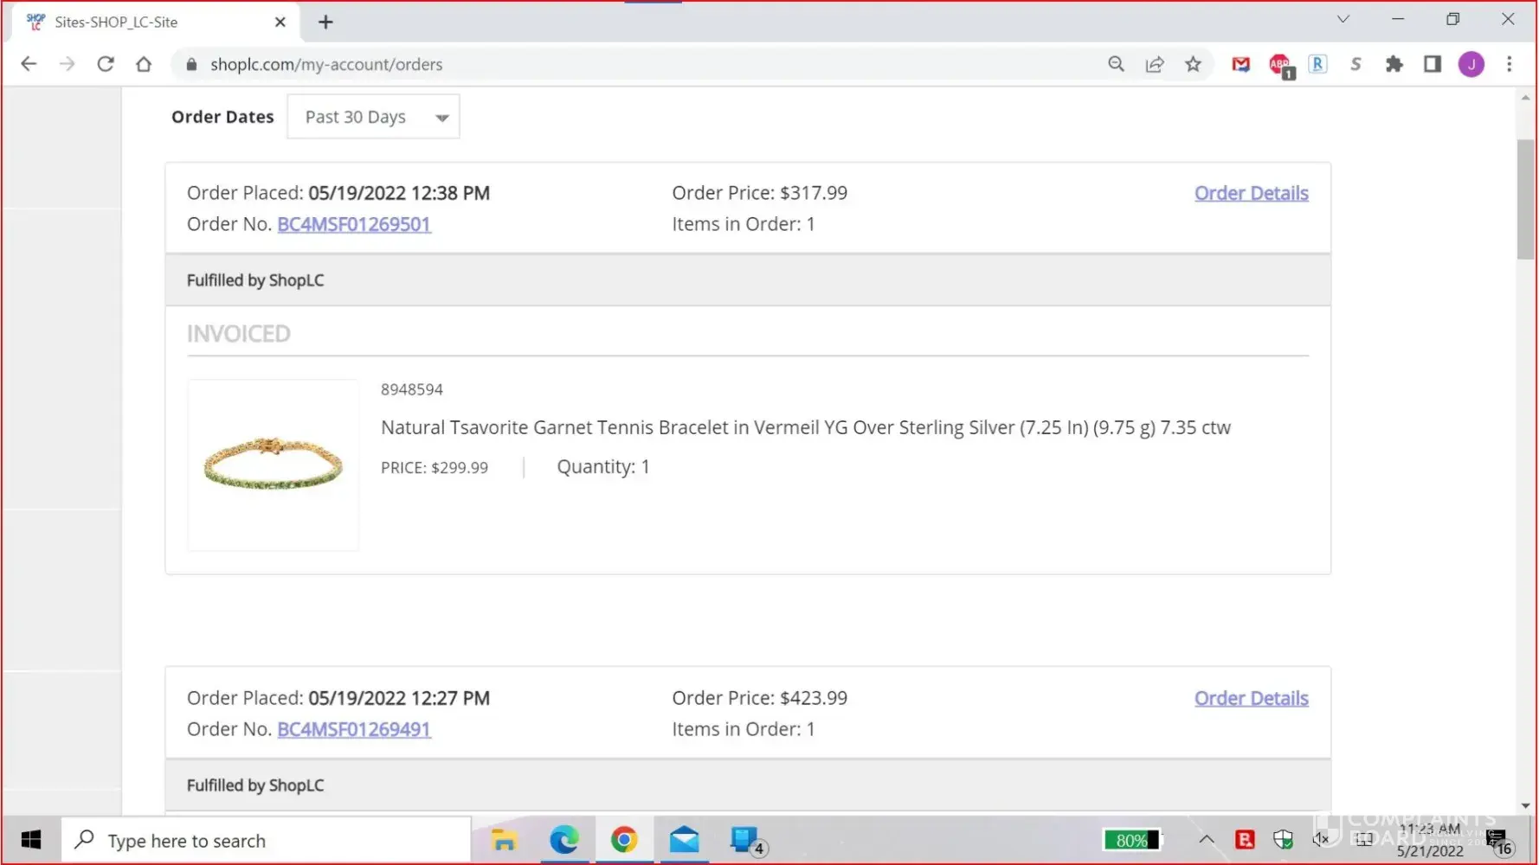The height and width of the screenshot is (865, 1539).
Task: Open the Gmail extension icon
Action: (x=1240, y=64)
